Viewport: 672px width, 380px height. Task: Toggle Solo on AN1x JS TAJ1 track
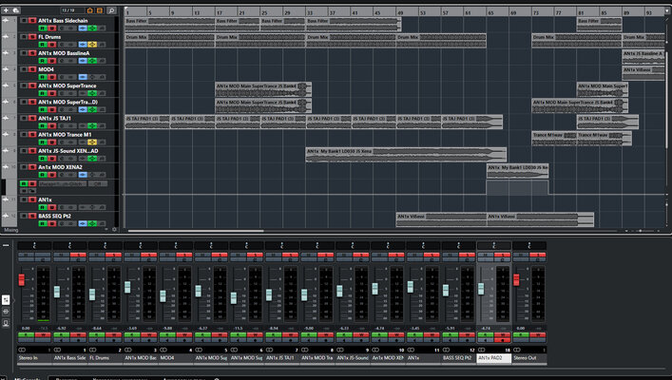click(x=32, y=118)
